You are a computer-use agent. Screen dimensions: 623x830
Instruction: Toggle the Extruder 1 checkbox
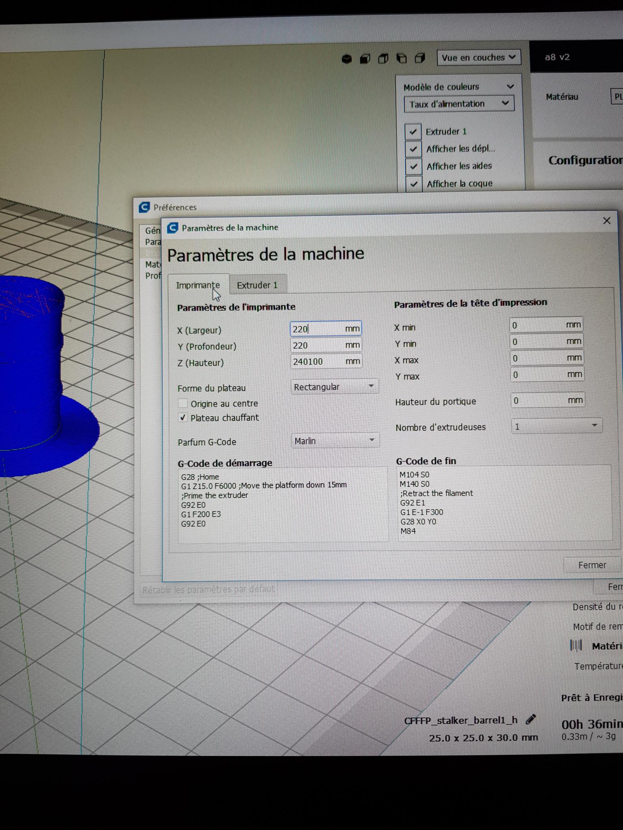[413, 132]
